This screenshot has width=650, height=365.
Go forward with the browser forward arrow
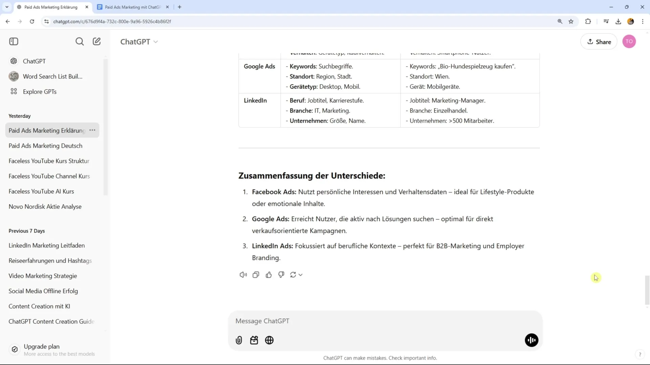[x=20, y=21]
